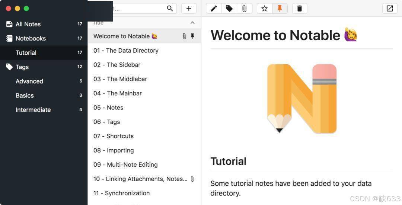Click the trash icon to delete note

click(299, 9)
